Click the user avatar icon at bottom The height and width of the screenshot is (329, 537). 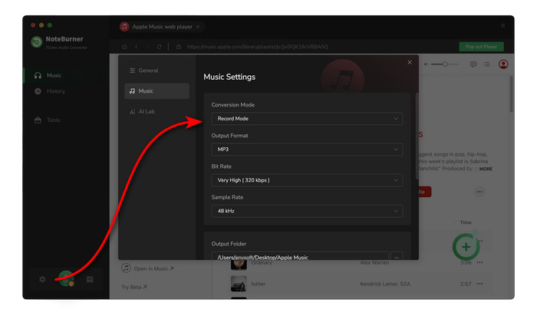point(66,278)
